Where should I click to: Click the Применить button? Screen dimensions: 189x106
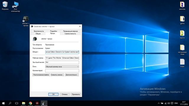tap(76, 94)
